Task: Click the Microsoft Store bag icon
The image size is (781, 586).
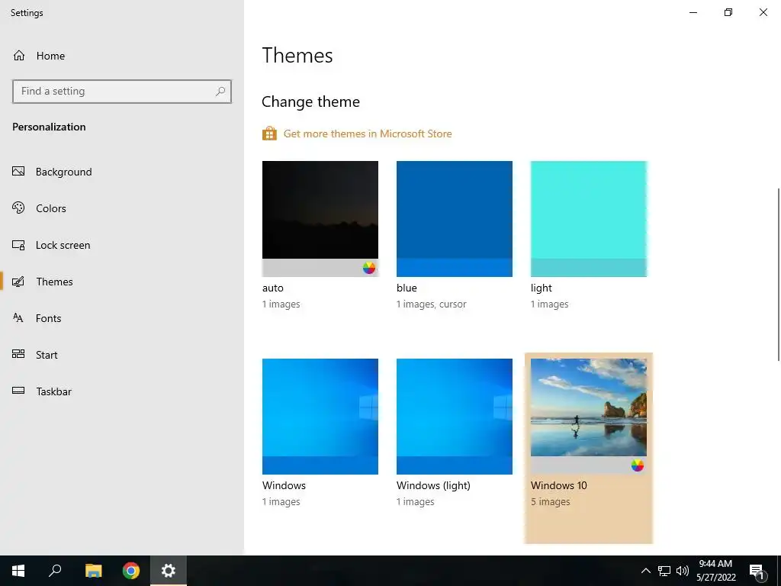Action: 269,134
